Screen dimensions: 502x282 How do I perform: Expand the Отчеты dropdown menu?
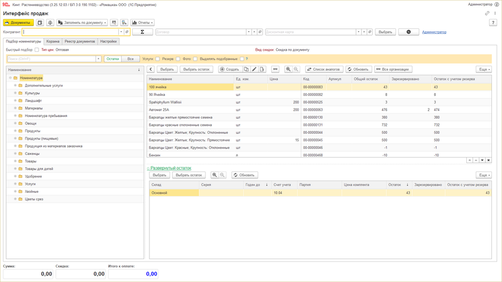click(x=142, y=23)
